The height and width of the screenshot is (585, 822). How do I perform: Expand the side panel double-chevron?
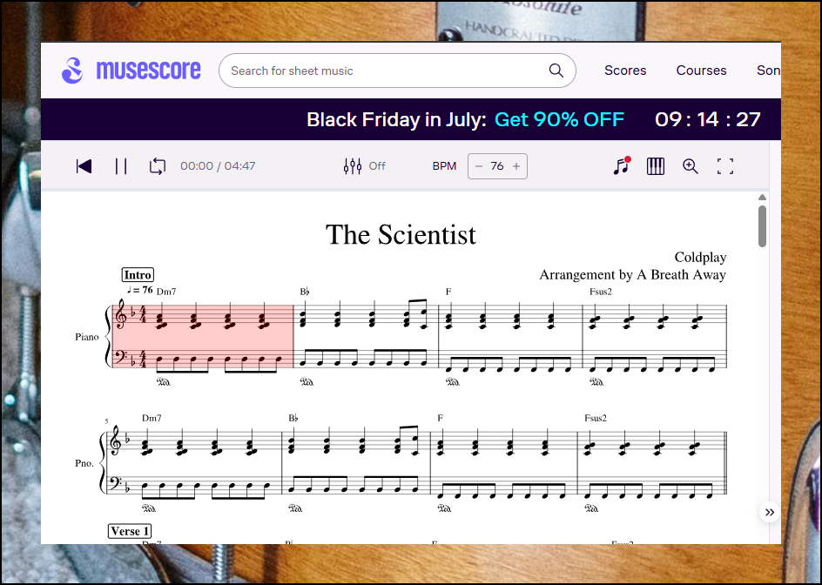[770, 512]
